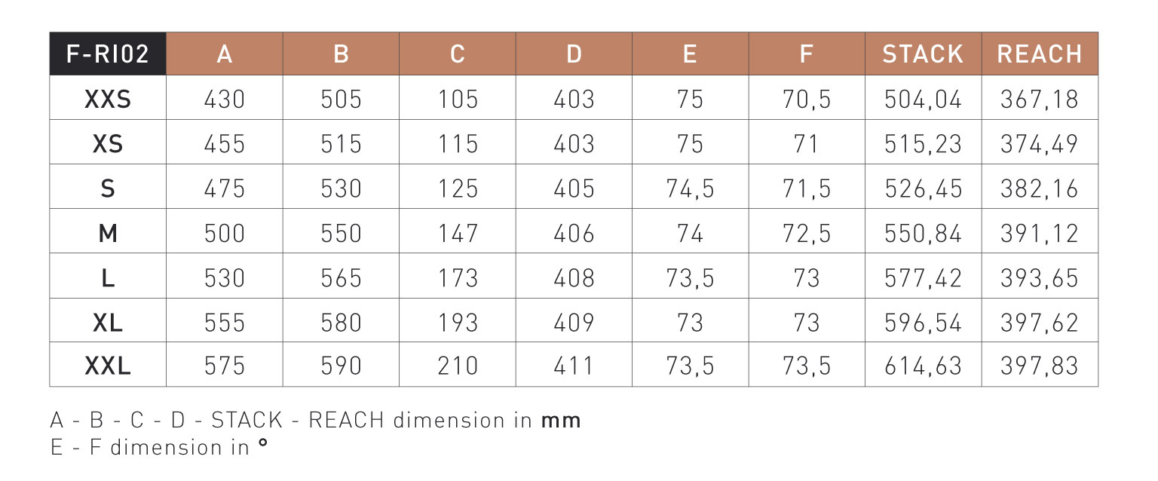Select the M size row label
The height and width of the screenshot is (481, 1158).
pyautogui.click(x=108, y=233)
